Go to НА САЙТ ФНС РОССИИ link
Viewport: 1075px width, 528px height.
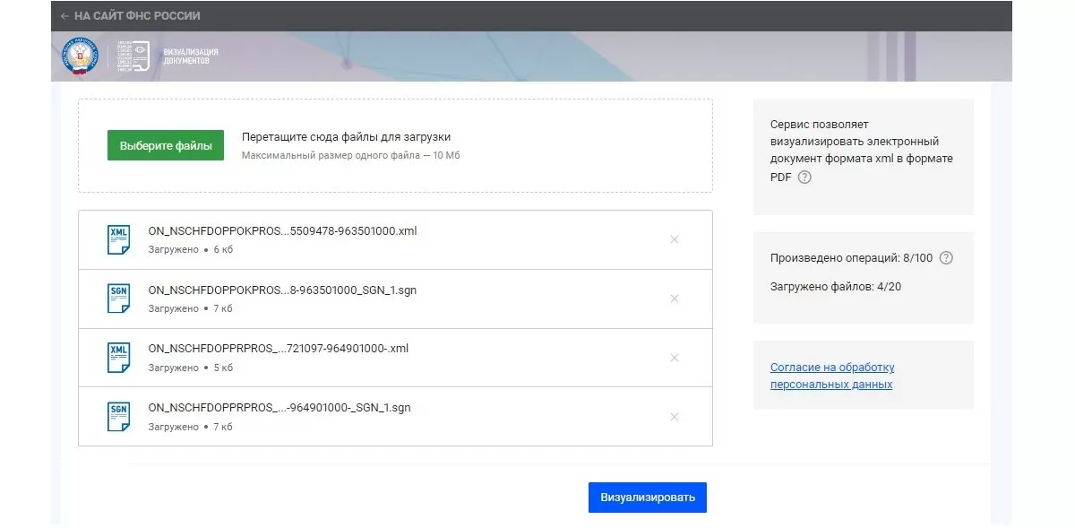(137, 16)
